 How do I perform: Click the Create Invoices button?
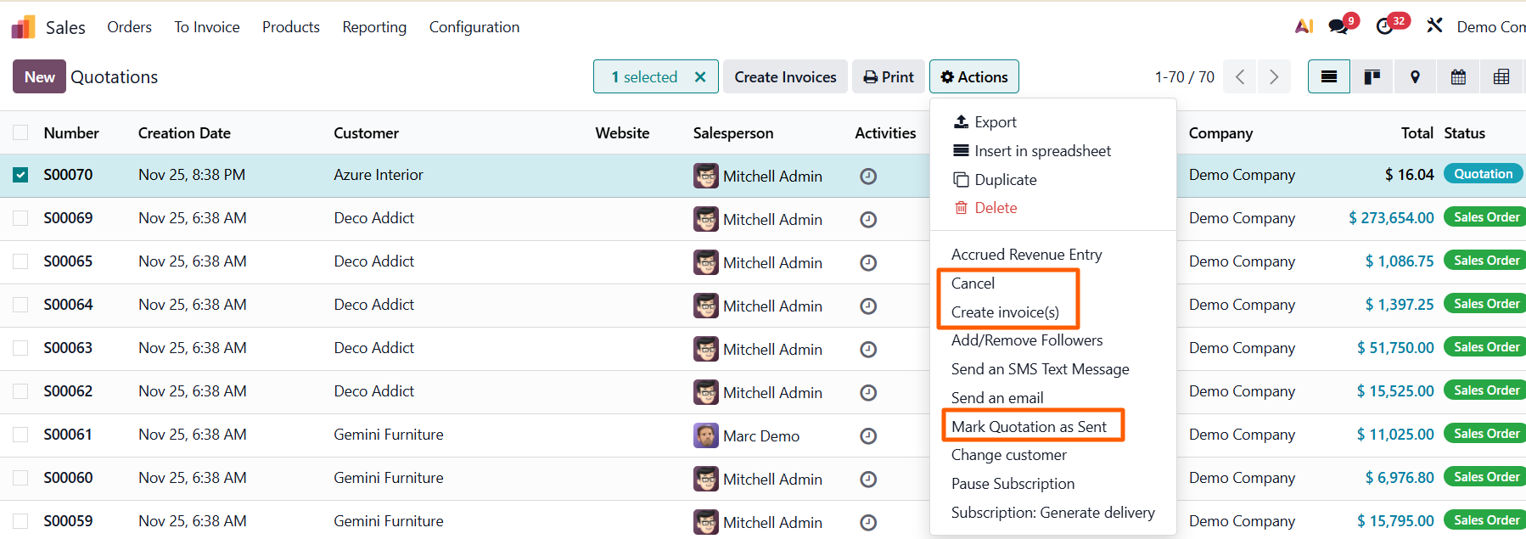coord(785,77)
